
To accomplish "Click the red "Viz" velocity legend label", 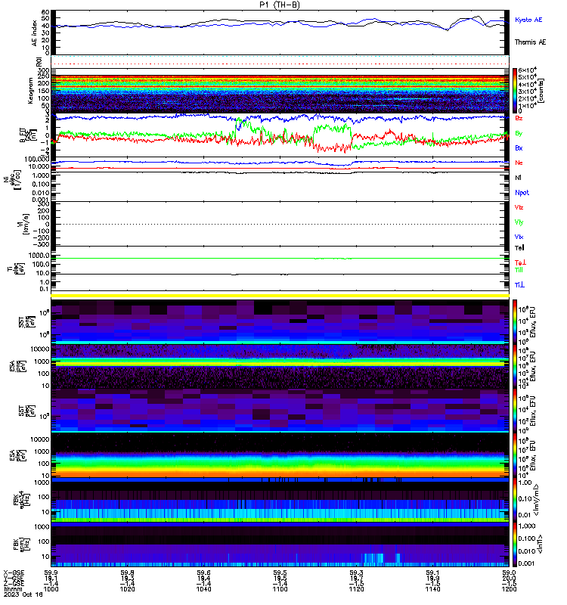I will point(519,207).
